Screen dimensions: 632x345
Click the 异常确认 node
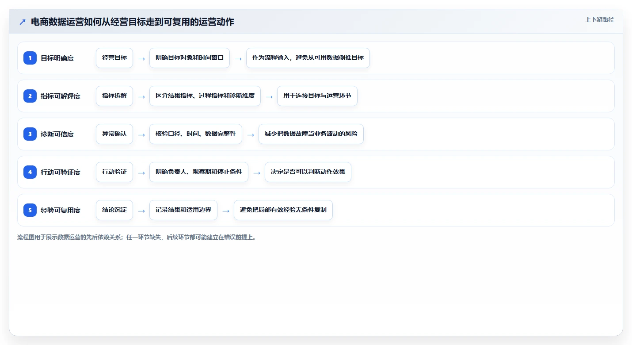click(114, 134)
